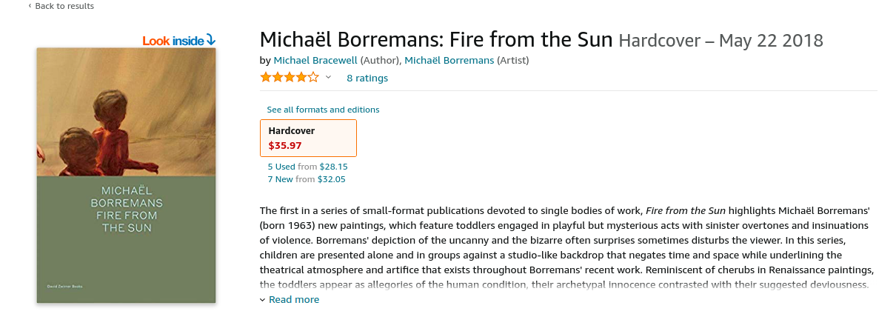Expand the star rating breakdown chevron
896x314 pixels.
(328, 78)
